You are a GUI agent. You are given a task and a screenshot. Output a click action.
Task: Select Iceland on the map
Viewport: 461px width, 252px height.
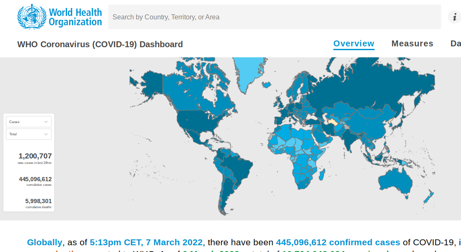267,85
